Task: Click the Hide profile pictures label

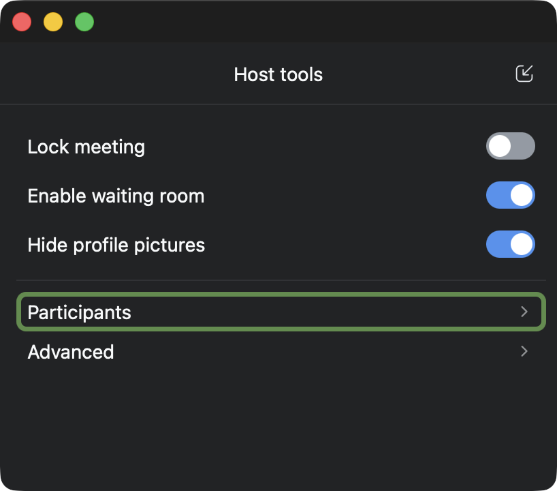Action: pyautogui.click(x=116, y=245)
